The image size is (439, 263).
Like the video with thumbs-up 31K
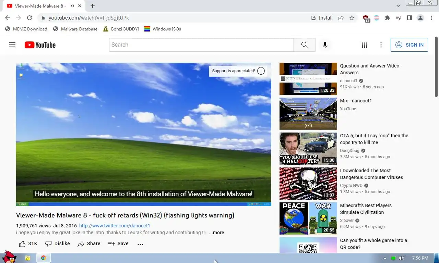coord(28,244)
